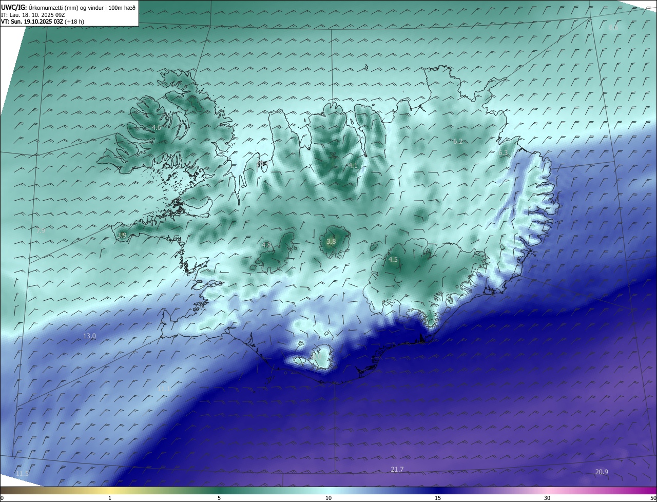Click the 30 tick label on the color scale

tap(547, 498)
